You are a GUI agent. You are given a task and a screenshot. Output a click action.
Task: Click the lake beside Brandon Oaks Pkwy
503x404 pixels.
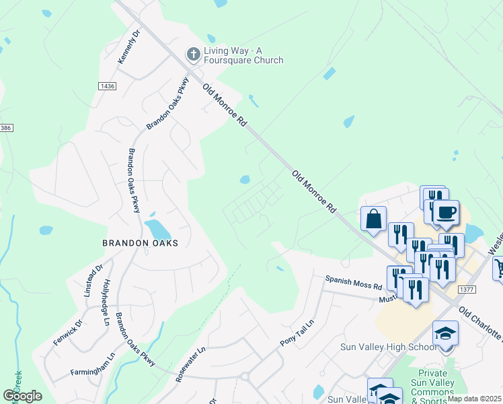click(157, 230)
